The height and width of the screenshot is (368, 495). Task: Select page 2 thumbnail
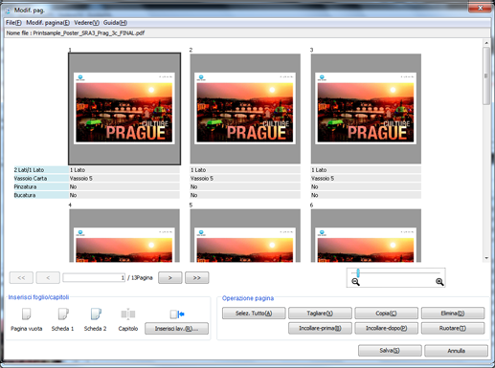pos(245,109)
